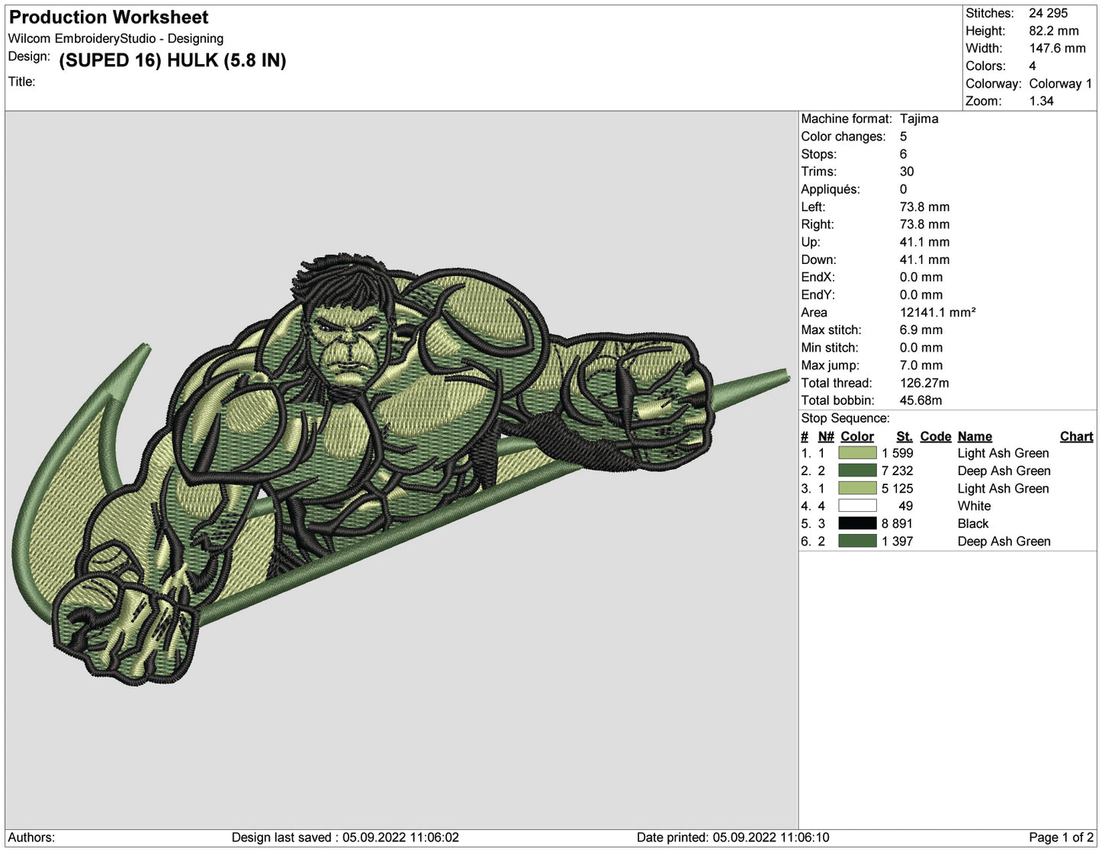Click the 'EndX:' label
This screenshot has width=1102, height=852.
point(818,277)
